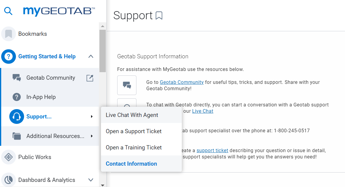This screenshot has height=187, width=345.
Task: Choose Open a Support Ticket
Action: 134,131
